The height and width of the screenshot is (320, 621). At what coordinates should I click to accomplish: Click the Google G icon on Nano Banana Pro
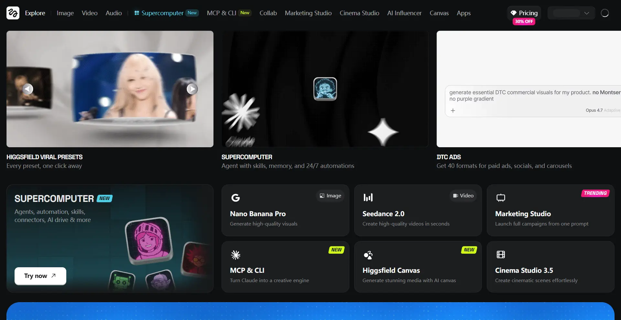235,197
